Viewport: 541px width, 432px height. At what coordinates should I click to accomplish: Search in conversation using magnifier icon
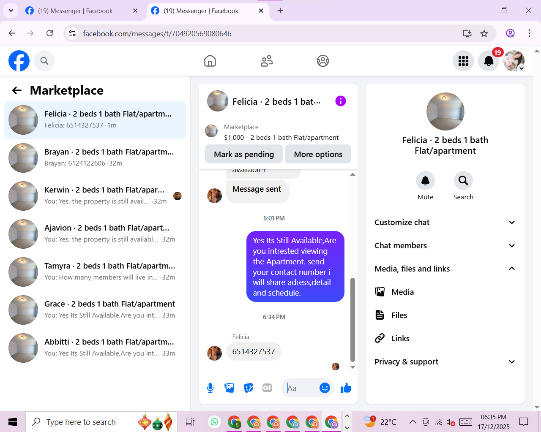pos(463,181)
